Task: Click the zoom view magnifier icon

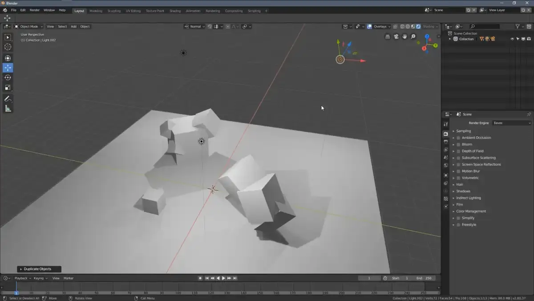Action: coord(413,37)
